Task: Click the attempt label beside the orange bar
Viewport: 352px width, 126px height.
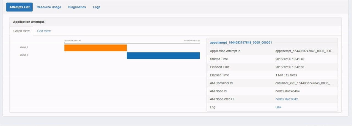Action: pos(24,47)
